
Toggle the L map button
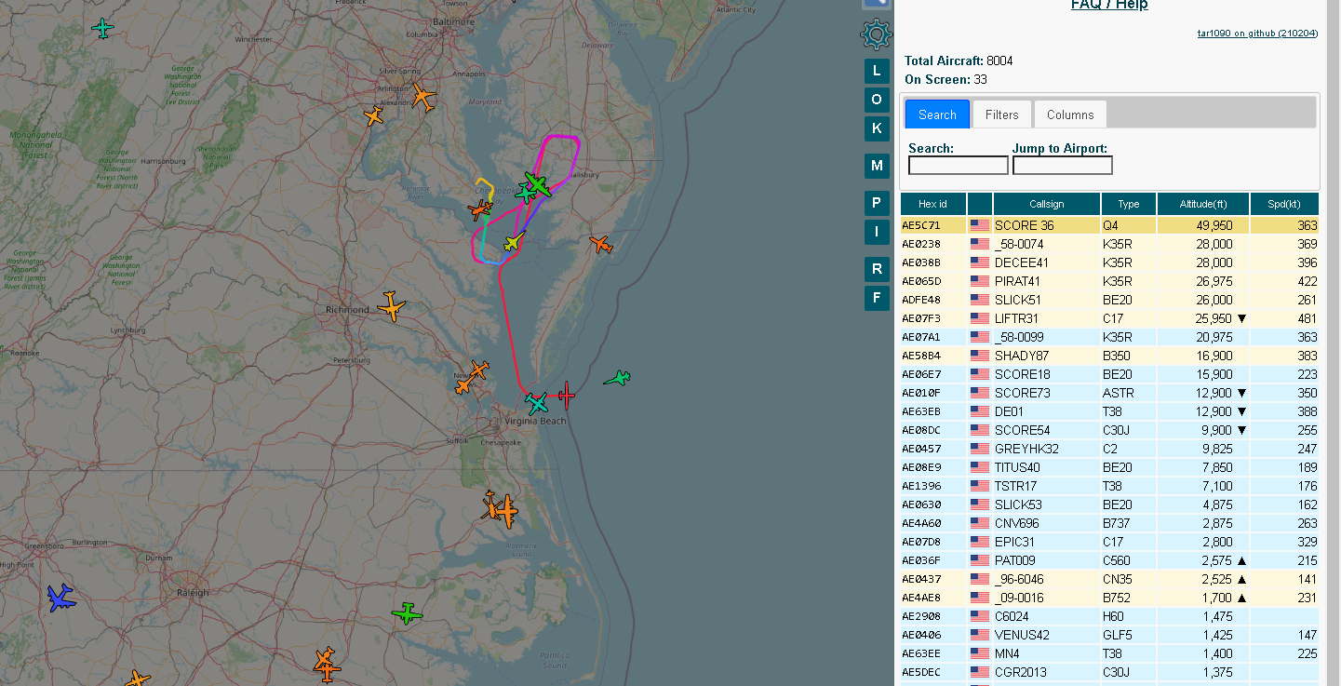[x=877, y=71]
